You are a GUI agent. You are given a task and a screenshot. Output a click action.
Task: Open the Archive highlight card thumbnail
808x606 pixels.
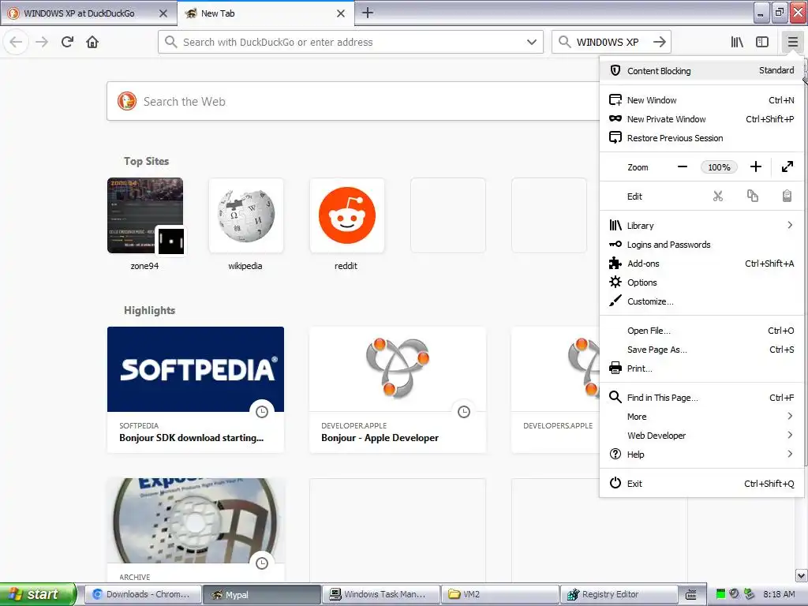(196, 521)
